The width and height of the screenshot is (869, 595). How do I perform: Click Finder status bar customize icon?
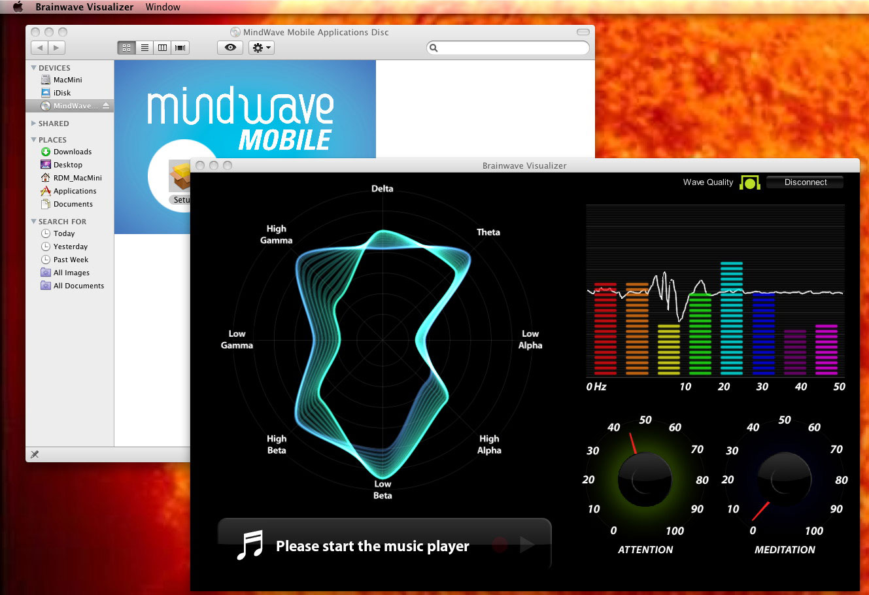[x=35, y=454]
